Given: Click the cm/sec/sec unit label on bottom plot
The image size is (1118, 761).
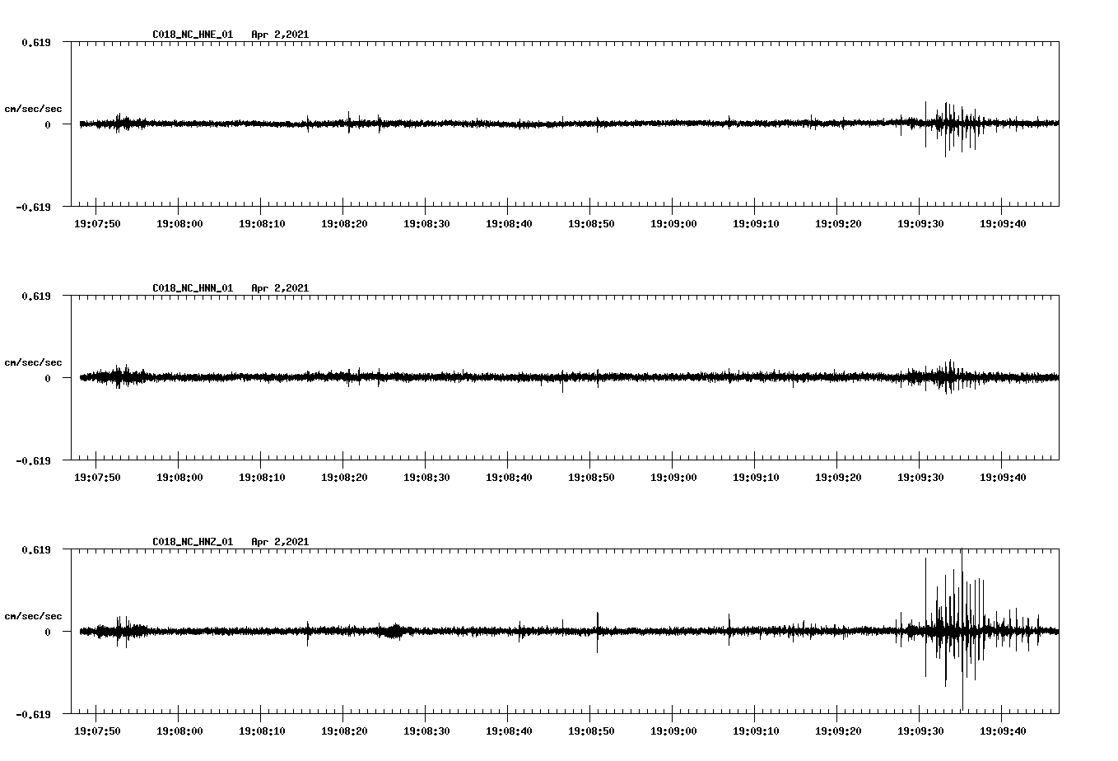Looking at the screenshot, I should [x=34, y=614].
